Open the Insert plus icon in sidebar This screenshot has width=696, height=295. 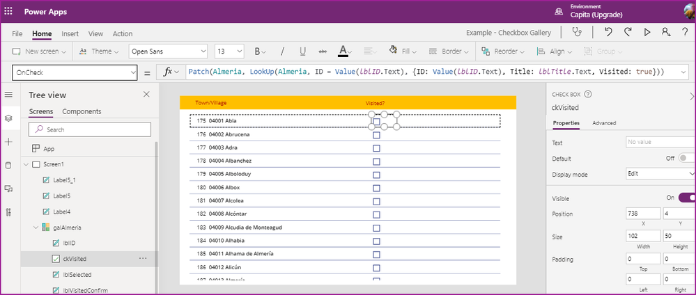pos(8,141)
